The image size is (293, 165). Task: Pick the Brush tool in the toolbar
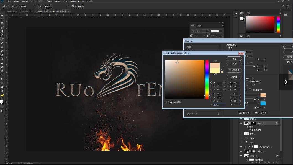click(2, 43)
